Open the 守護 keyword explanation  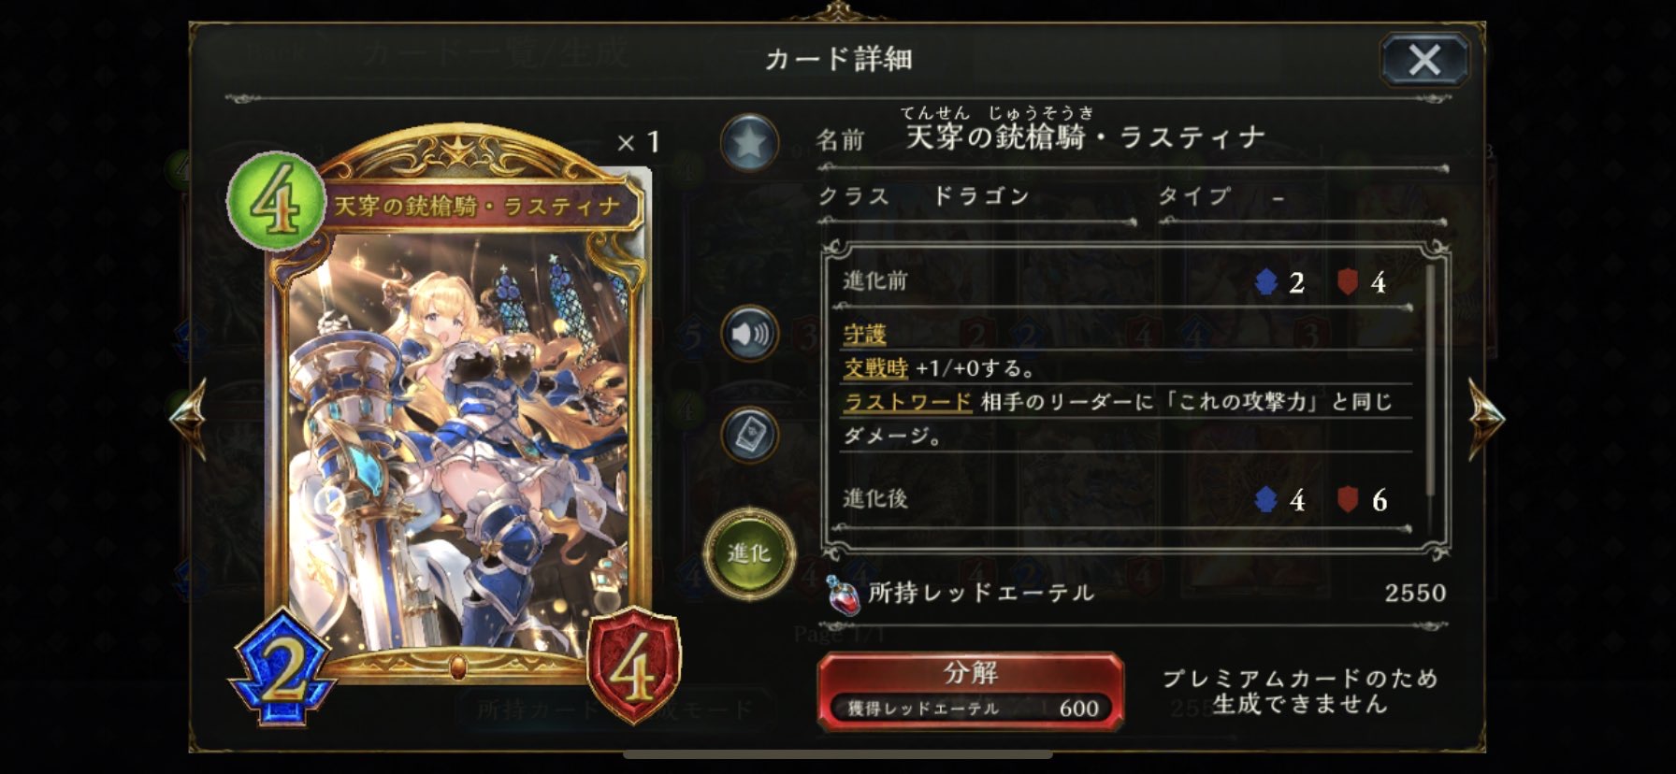click(x=865, y=334)
